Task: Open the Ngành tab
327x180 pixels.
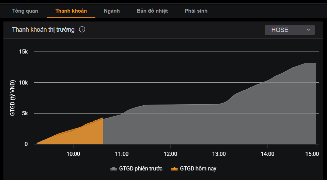Action: click(112, 11)
